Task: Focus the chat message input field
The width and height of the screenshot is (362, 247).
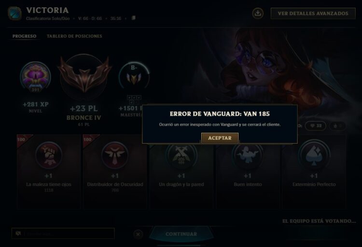Action: [x=63, y=233]
